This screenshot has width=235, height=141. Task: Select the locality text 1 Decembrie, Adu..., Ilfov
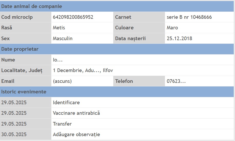(x=83, y=70)
